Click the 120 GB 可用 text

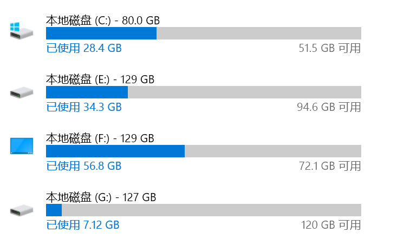tap(331, 224)
